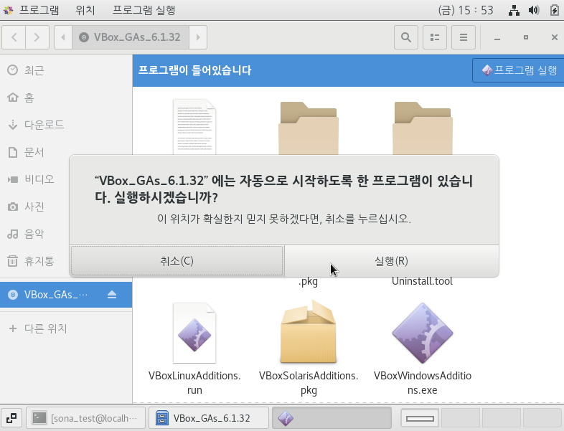Open the file search magnifier icon

pos(406,37)
